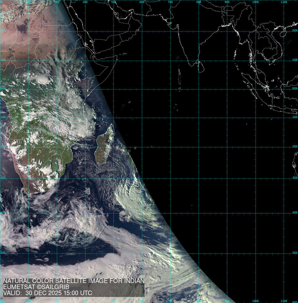Click the 60E longitude label at top
298x303 pixels.
pyautogui.click(x=142, y=2)
